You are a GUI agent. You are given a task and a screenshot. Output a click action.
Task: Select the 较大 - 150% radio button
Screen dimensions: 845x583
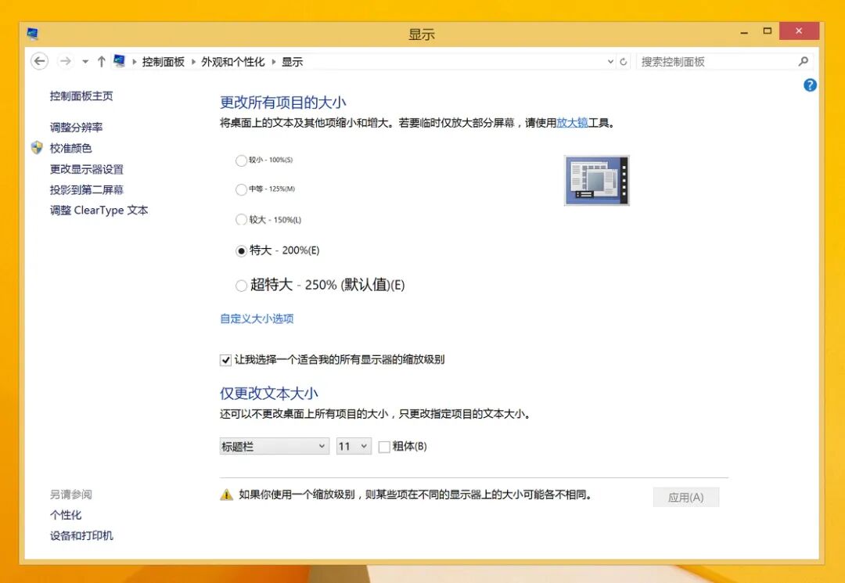tap(241, 220)
